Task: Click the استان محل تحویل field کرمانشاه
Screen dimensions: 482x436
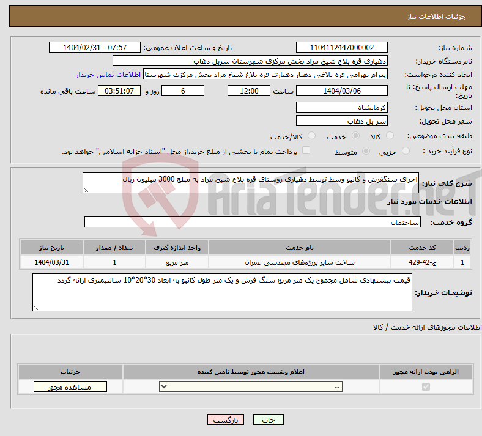Action: click(x=342, y=107)
